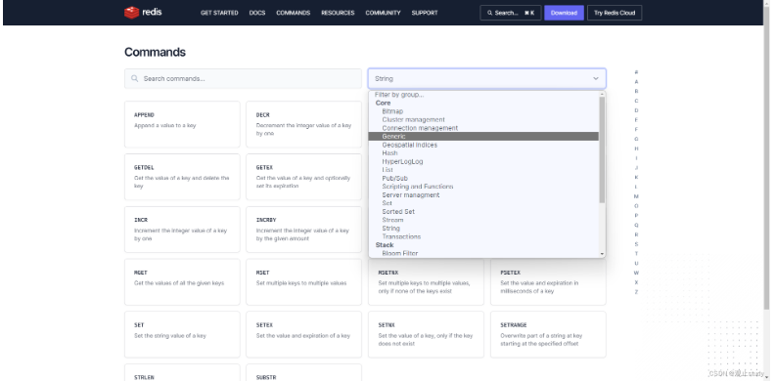
Task: Open the SETRANGE command card
Action: 548,334
